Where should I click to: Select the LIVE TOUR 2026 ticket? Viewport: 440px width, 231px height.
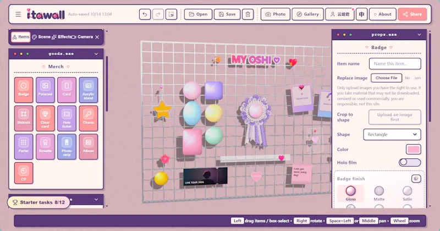click(205, 176)
